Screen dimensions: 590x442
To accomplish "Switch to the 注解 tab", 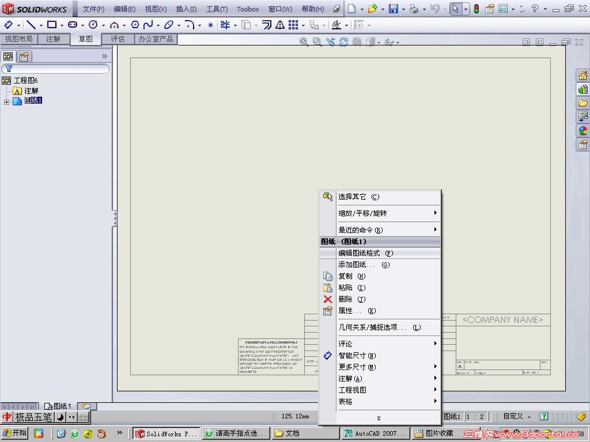I will (x=54, y=39).
